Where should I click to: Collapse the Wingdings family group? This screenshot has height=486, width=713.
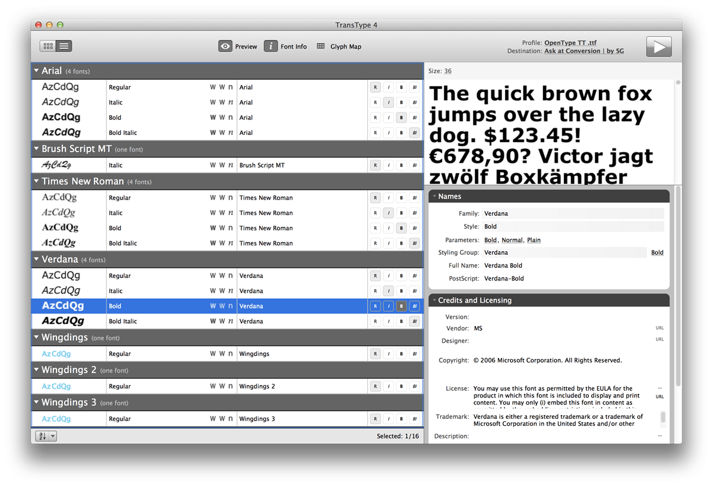(x=36, y=337)
